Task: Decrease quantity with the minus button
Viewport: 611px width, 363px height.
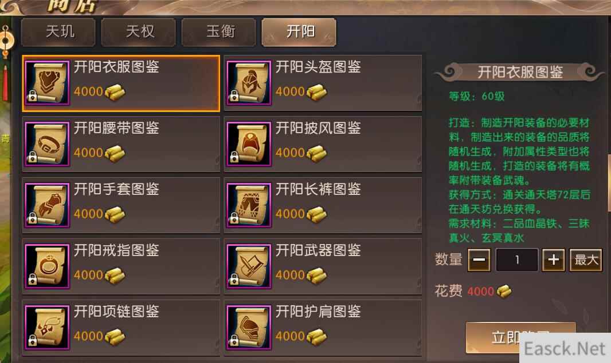Action: (479, 260)
